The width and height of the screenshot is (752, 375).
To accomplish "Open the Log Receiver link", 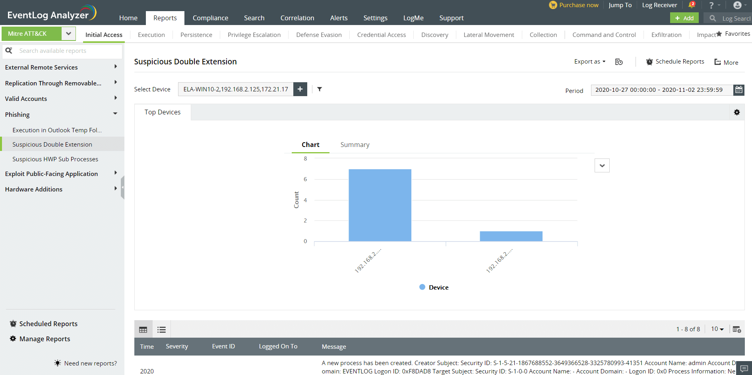I will click(659, 5).
